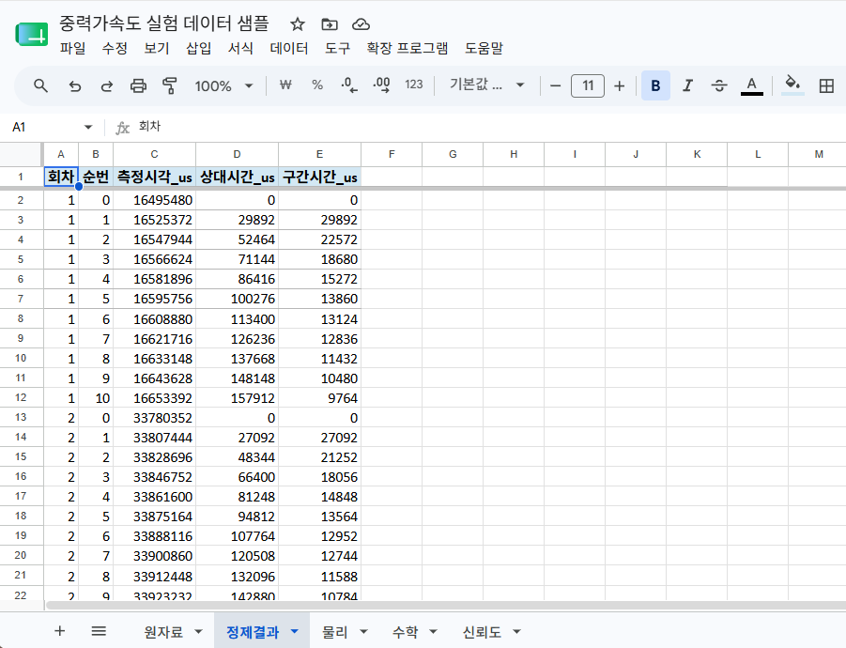Select column F header
Image resolution: width=846 pixels, height=648 pixels.
click(x=392, y=154)
